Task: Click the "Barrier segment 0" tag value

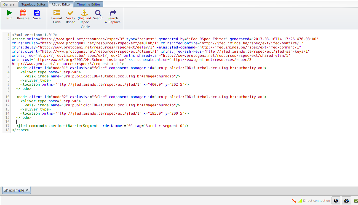Action: coord(164,126)
